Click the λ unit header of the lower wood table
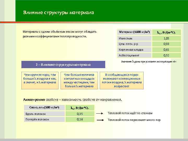This screenshot has width=188, height=141. pyautogui.click(x=80, y=108)
